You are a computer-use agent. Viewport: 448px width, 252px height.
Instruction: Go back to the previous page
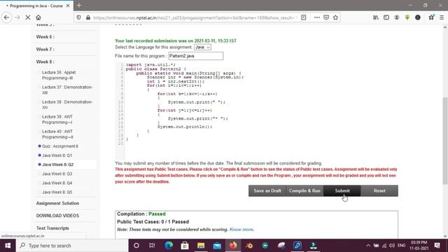point(6,17)
